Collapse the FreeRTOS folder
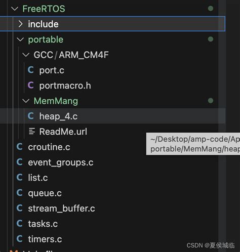The image size is (240, 252). click(15, 9)
